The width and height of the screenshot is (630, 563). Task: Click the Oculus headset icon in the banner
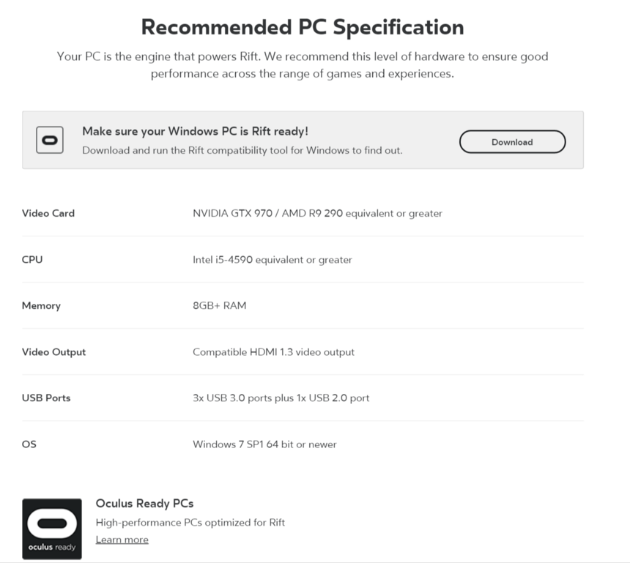50,140
